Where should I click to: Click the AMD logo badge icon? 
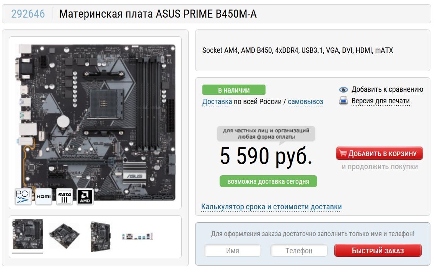coord(85,197)
